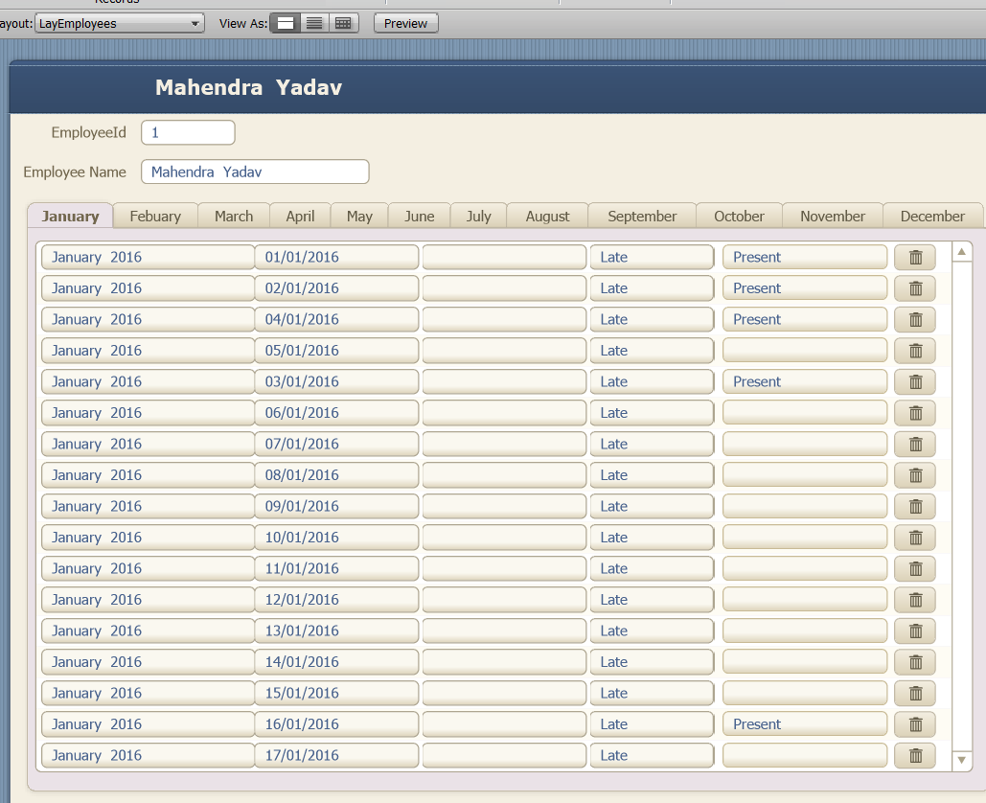The image size is (986, 803).
Task: Select the December tab
Action: coord(932,217)
